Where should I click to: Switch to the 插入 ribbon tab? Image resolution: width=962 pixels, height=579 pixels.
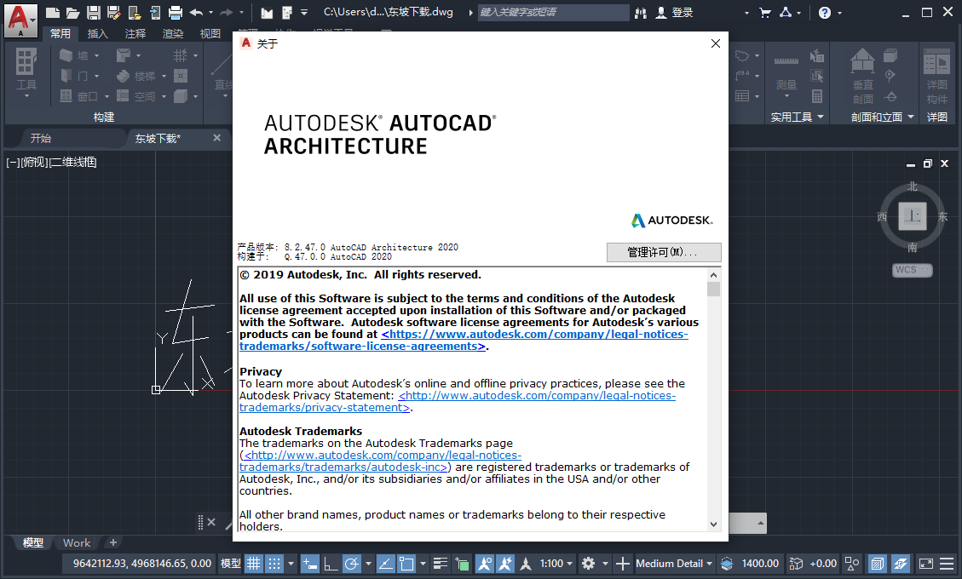96,33
